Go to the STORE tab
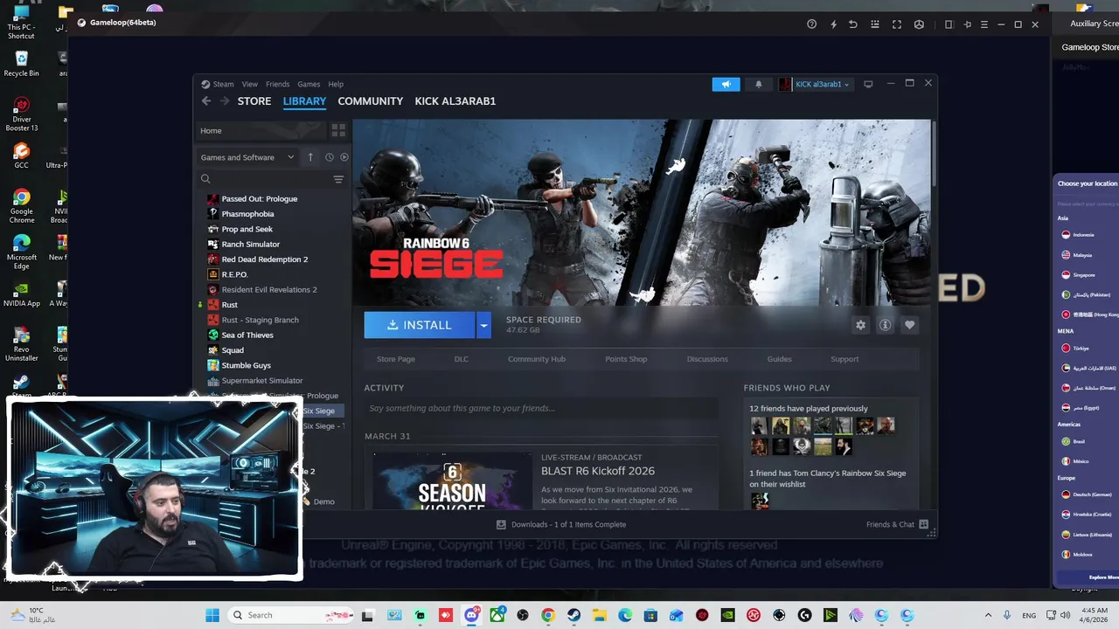The height and width of the screenshot is (629, 1119). click(x=254, y=101)
